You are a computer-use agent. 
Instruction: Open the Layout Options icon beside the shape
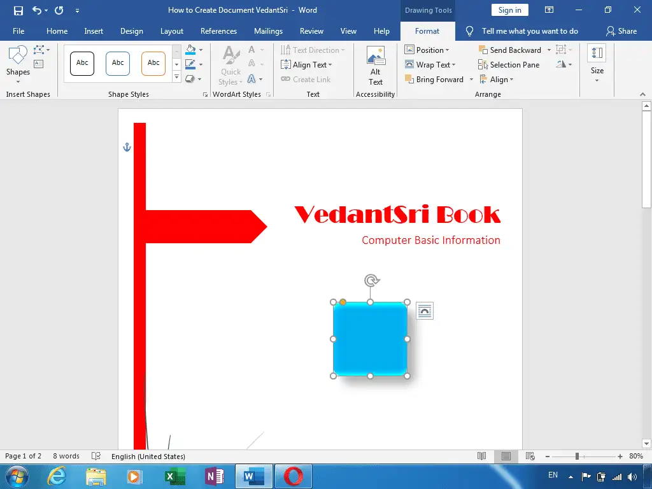tap(425, 311)
